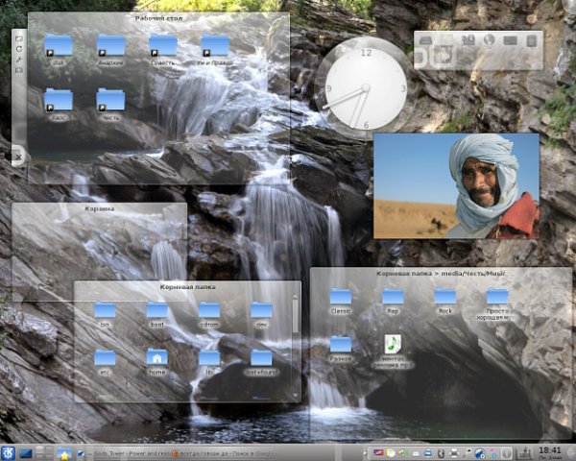Open the 'boot' folder in root folder view
576x461 pixels.
pyautogui.click(x=156, y=310)
